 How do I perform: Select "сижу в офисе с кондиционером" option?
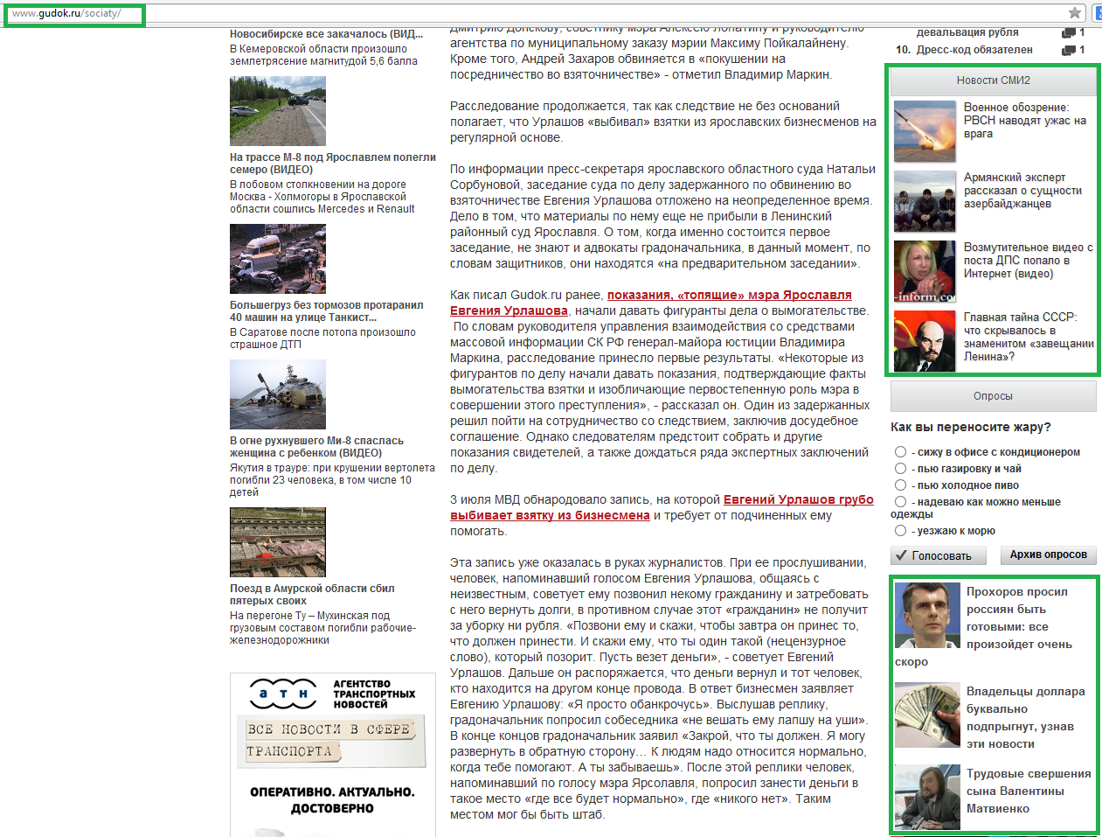click(900, 452)
